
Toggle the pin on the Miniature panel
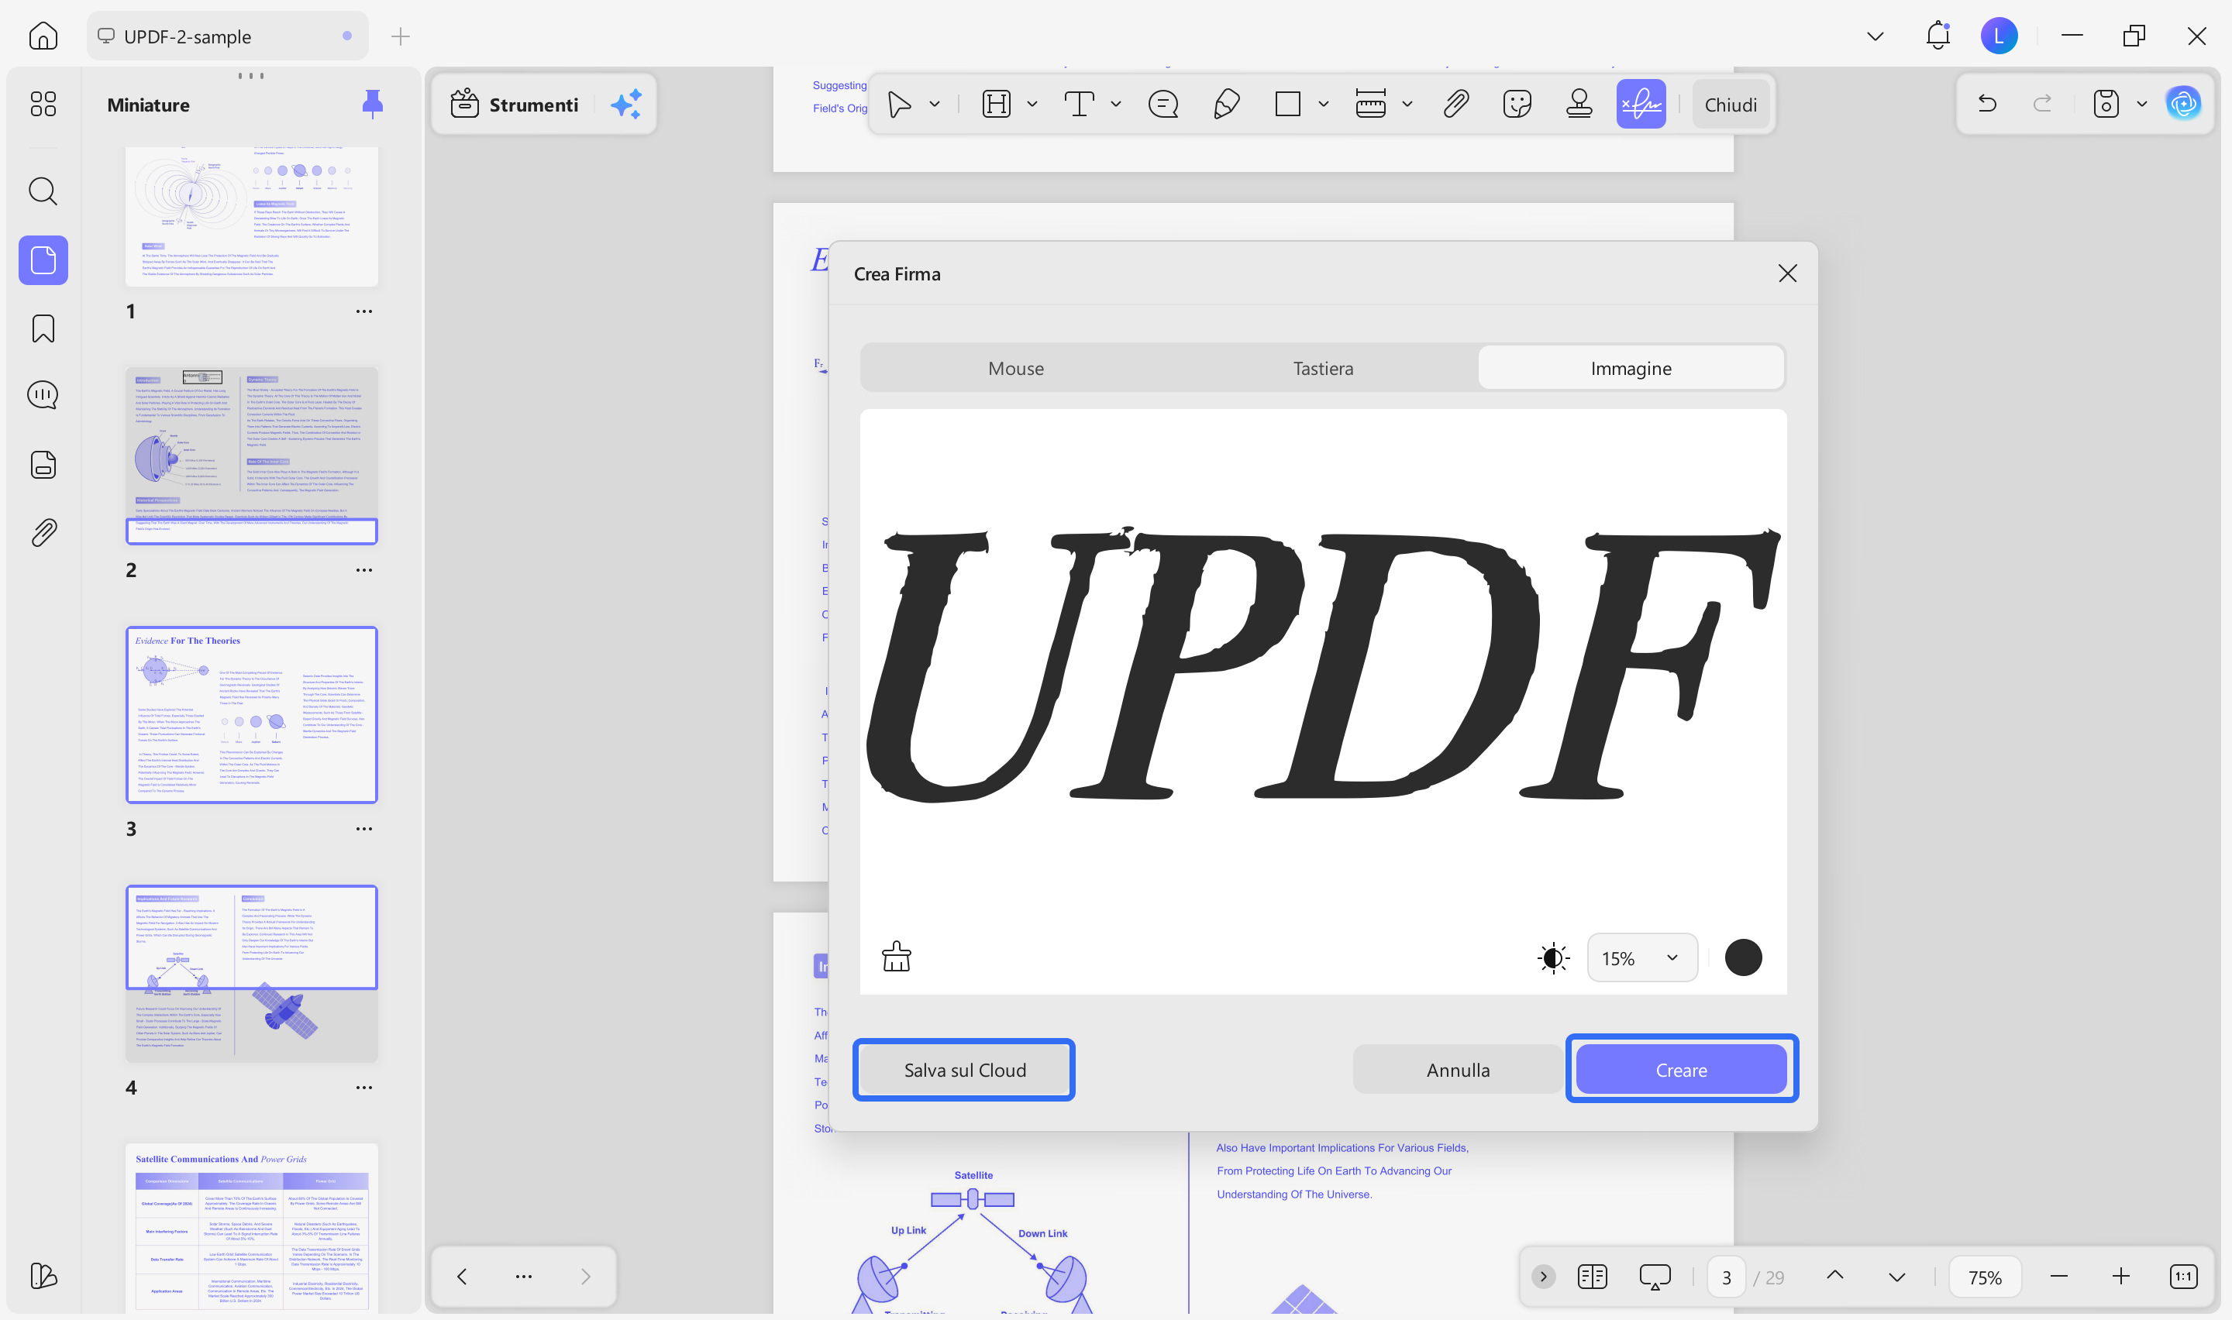tap(373, 104)
